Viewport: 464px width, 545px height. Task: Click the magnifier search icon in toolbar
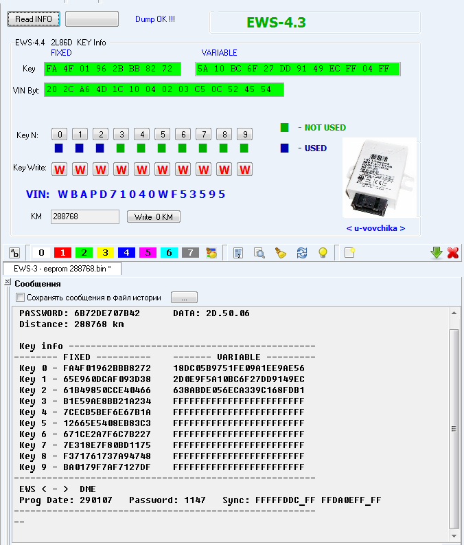259,253
